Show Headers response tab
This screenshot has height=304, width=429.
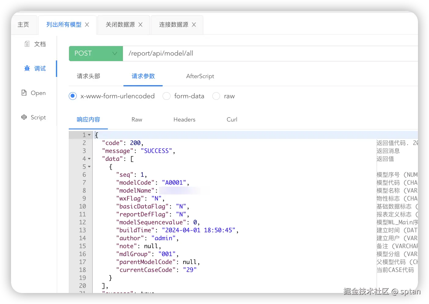184,120
